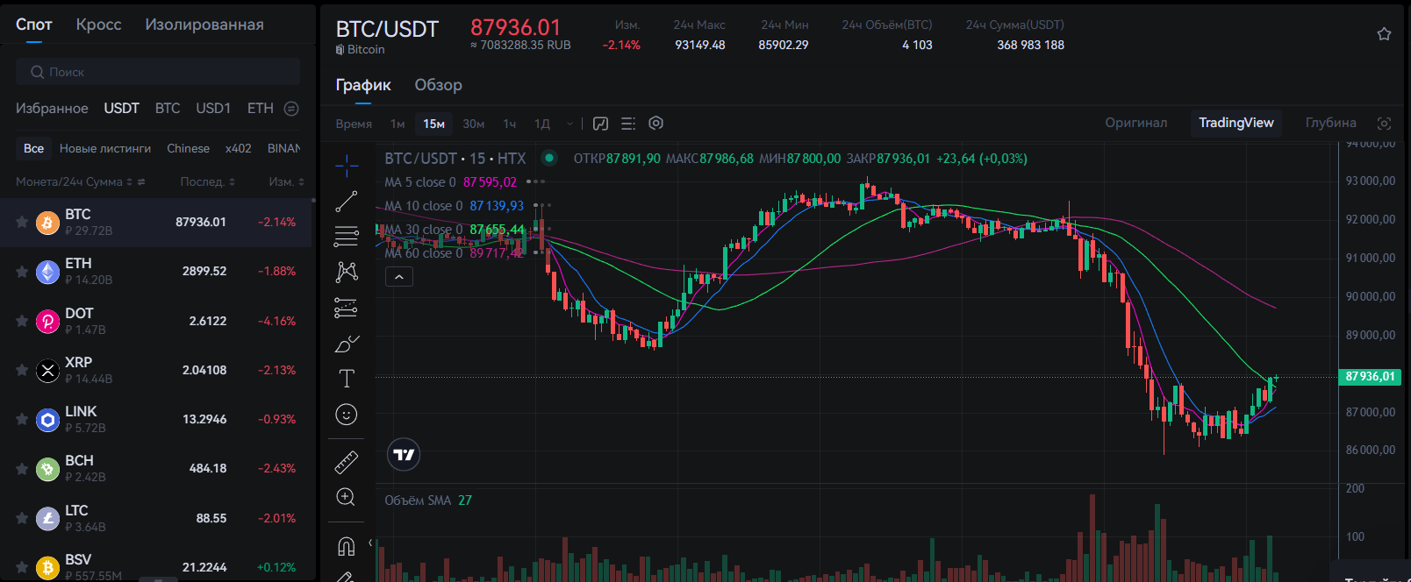
Task: Click the fullscreen chart icon
Action: point(1384,124)
